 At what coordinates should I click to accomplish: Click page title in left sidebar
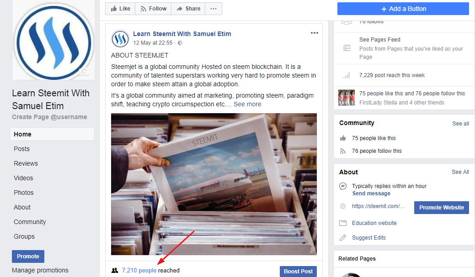point(51,99)
